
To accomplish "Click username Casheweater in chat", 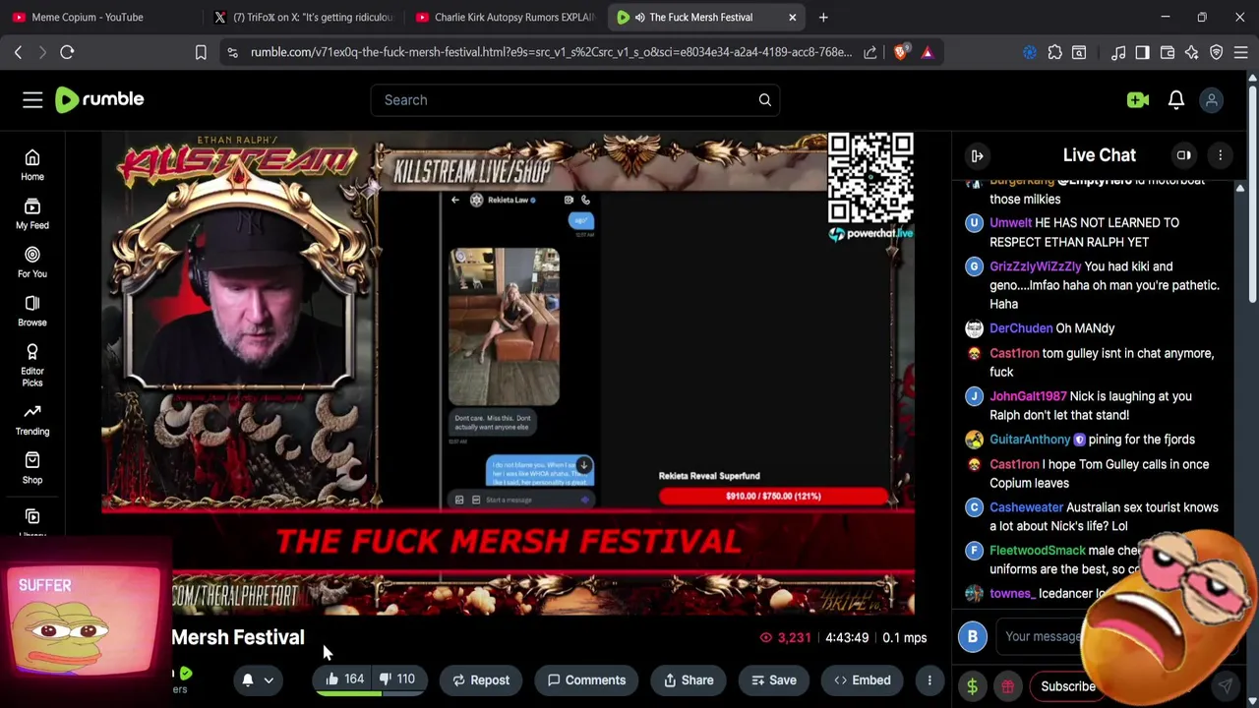I will (1027, 507).
